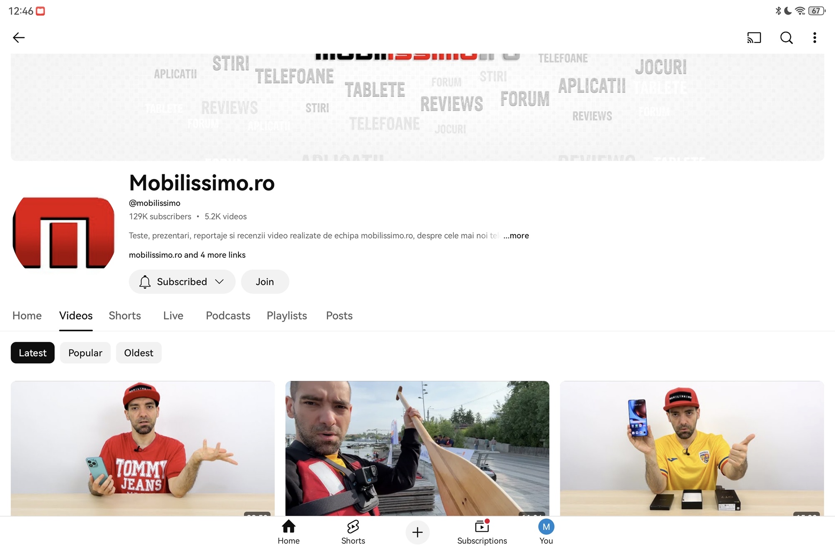Switch to the channel Shorts tab

(125, 316)
